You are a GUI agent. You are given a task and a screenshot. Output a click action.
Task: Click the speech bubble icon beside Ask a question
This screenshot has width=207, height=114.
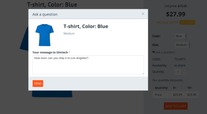(x=154, y=52)
